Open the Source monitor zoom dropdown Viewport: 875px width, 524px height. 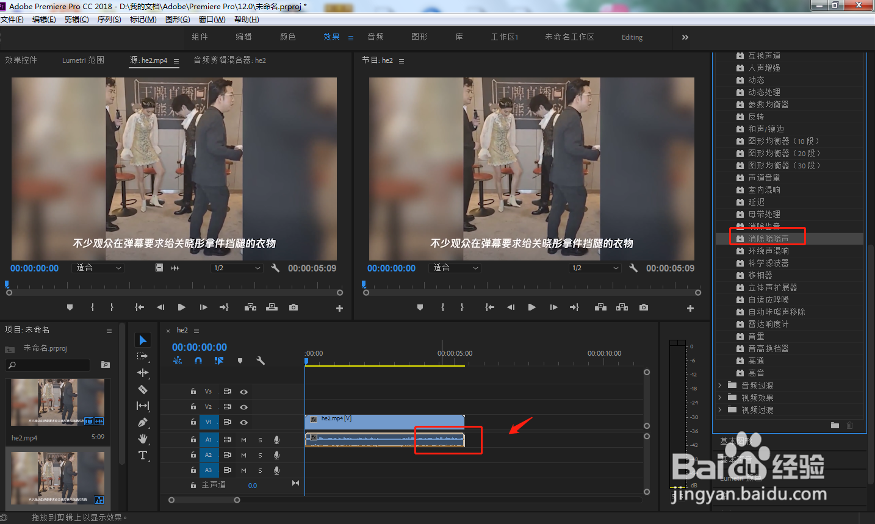(x=98, y=268)
